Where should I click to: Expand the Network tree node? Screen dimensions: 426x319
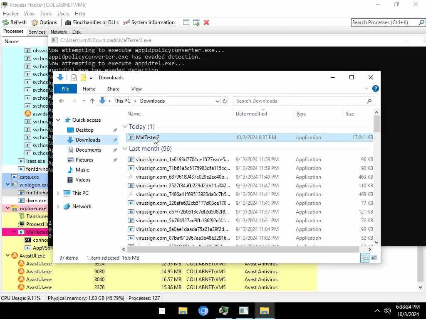(58, 206)
